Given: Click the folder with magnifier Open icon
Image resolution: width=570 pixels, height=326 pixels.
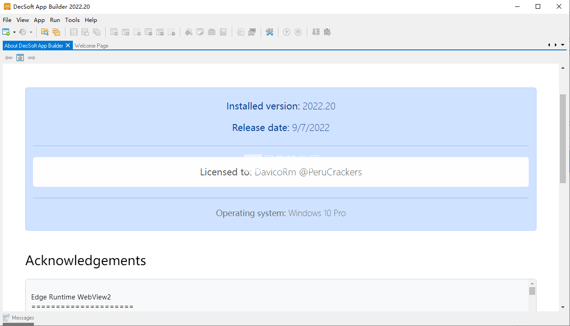Looking at the screenshot, I should point(45,32).
